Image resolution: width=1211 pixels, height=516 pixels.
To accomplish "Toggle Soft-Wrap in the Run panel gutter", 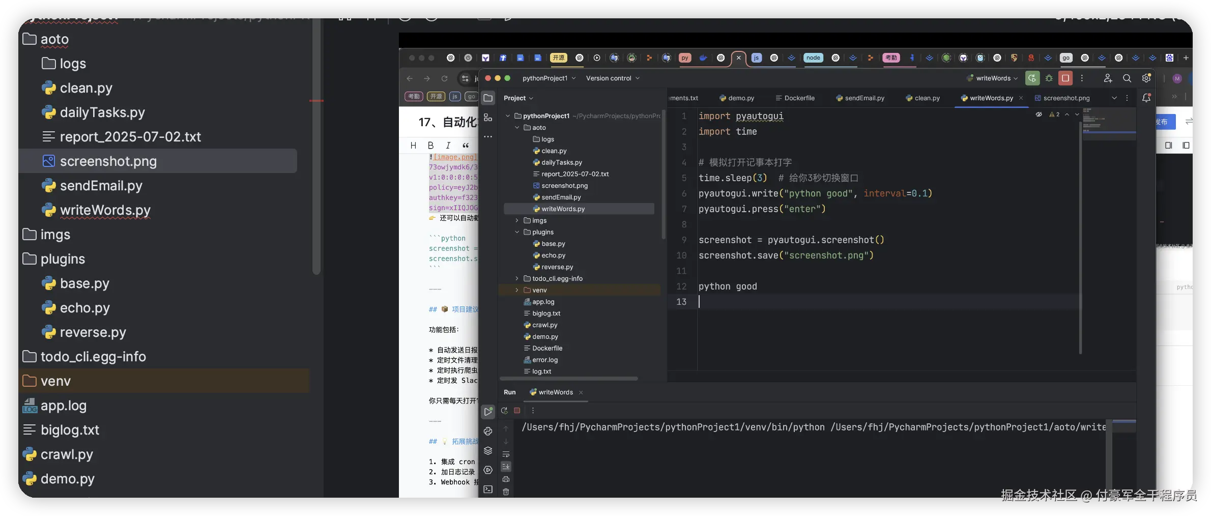I will pyautogui.click(x=506, y=454).
